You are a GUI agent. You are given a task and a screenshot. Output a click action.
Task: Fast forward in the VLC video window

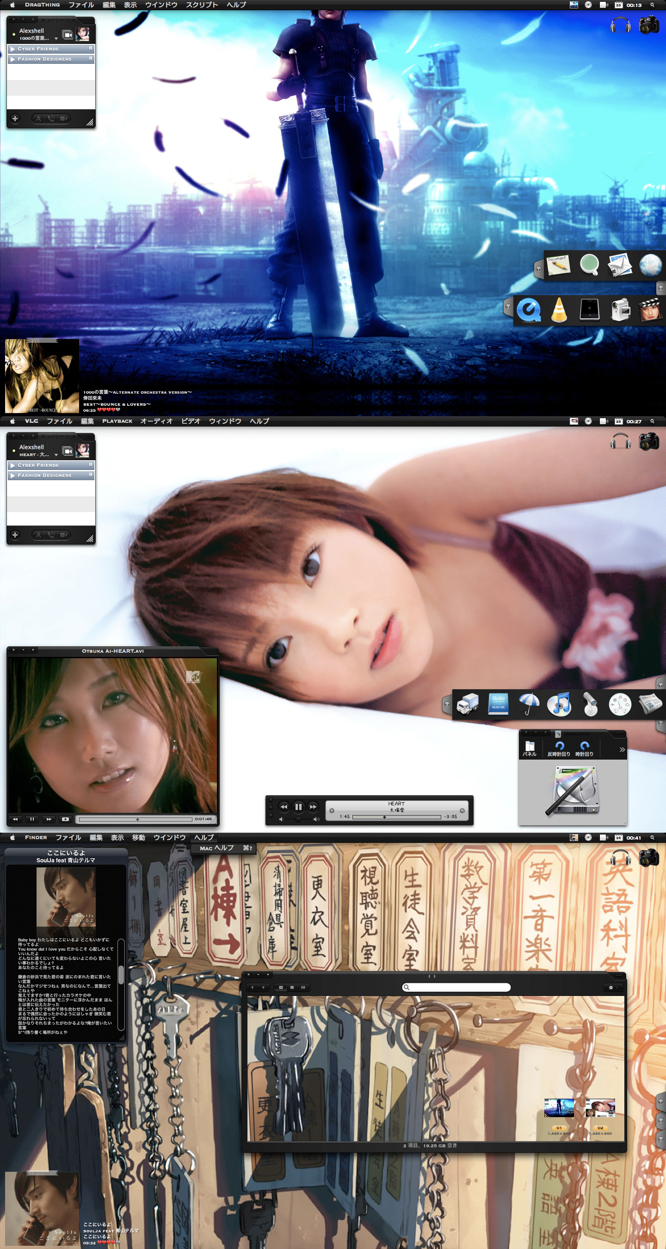pos(49,819)
